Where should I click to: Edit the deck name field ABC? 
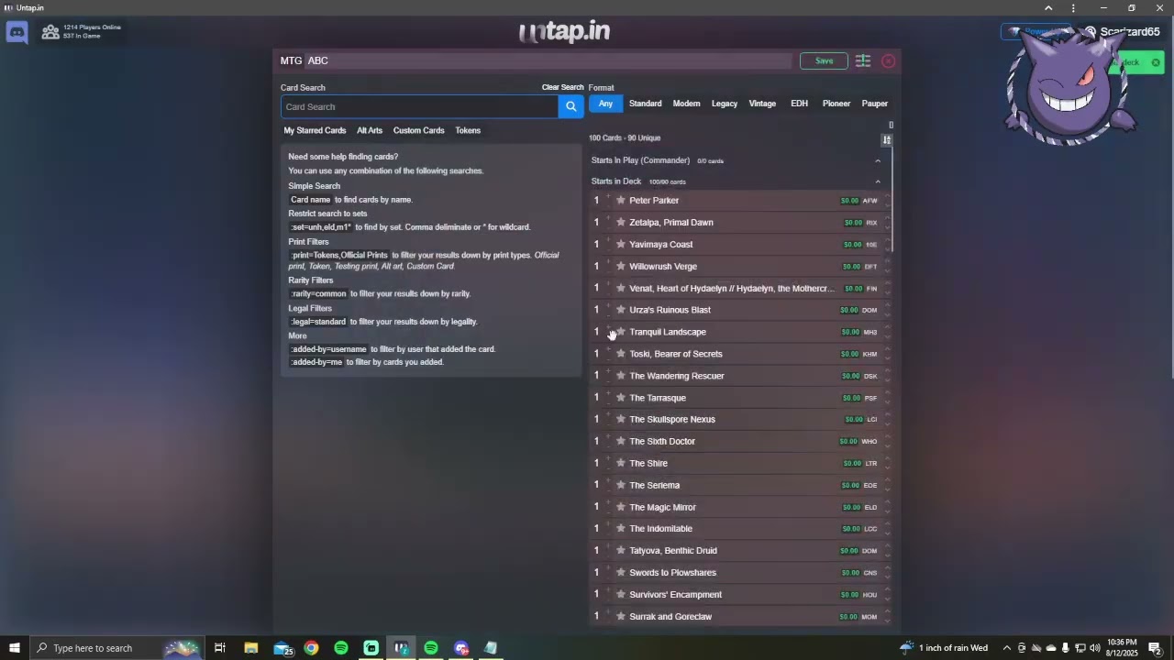pos(548,60)
